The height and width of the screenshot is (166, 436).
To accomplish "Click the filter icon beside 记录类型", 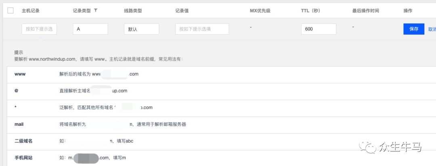I will 96,10.
